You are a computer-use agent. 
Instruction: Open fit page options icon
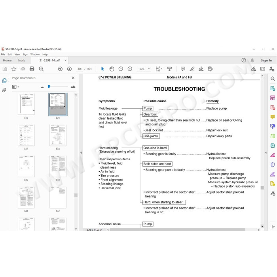pyautogui.click(x=158, y=69)
